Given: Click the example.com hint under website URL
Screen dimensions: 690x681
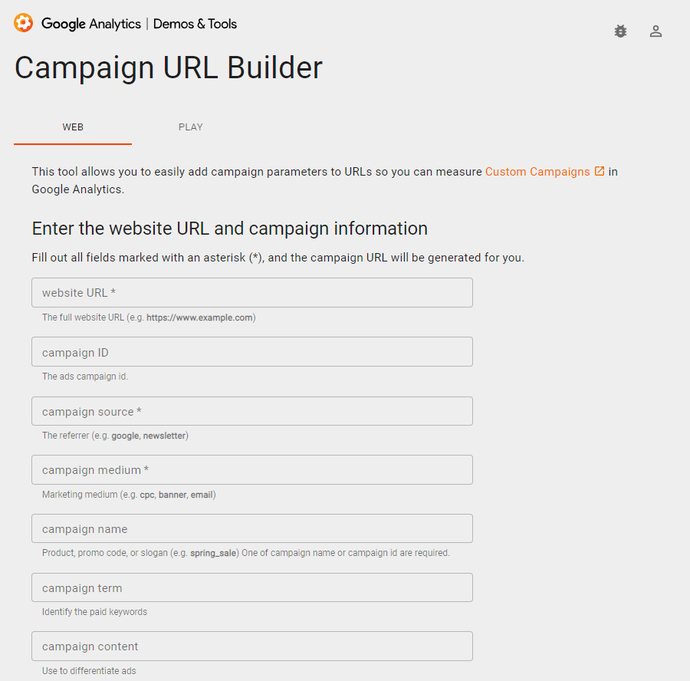Looking at the screenshot, I should point(200,317).
